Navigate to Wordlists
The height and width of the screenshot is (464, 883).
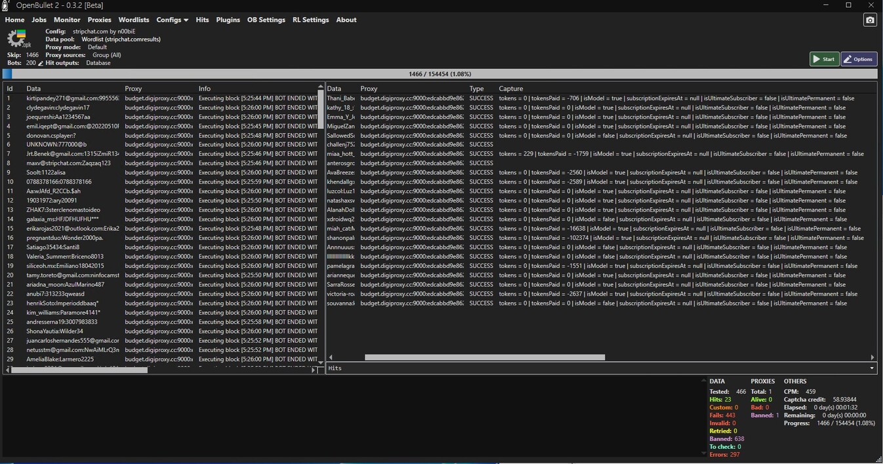(134, 20)
